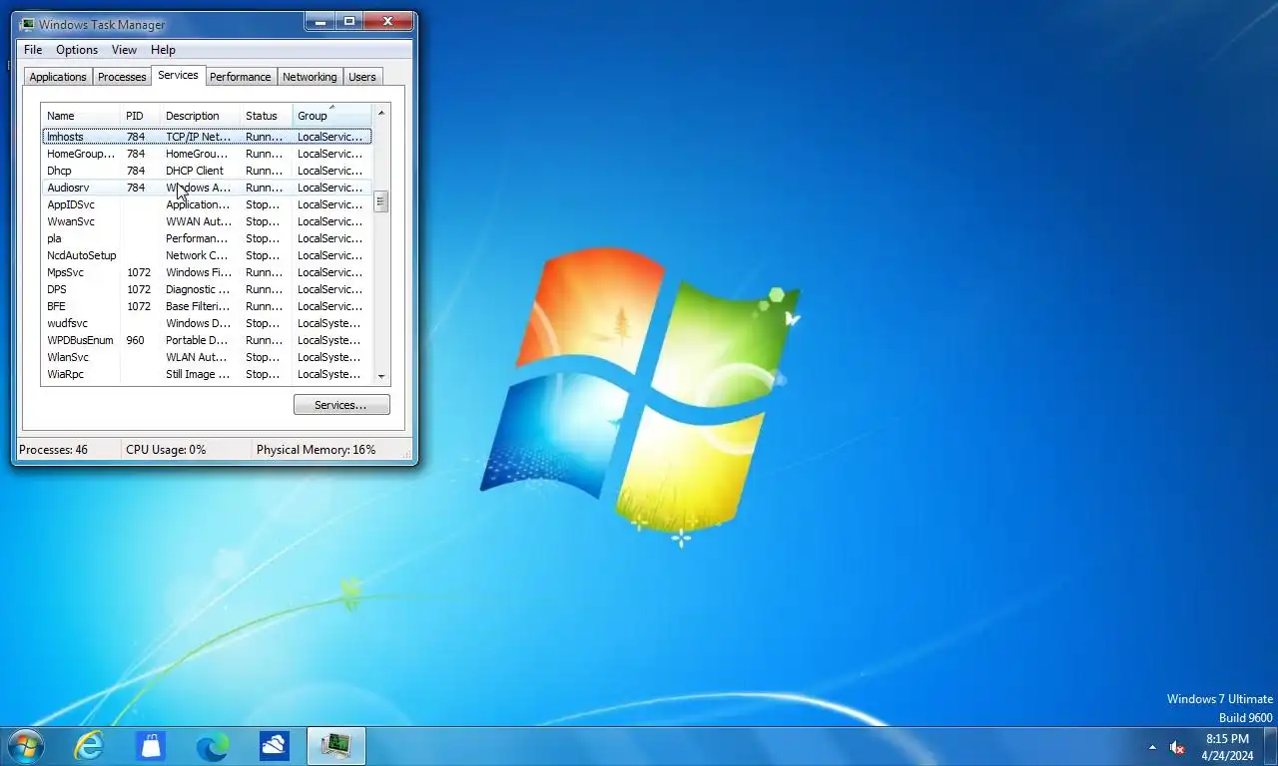Click the Processes: 46 status entry

[x=54, y=450]
